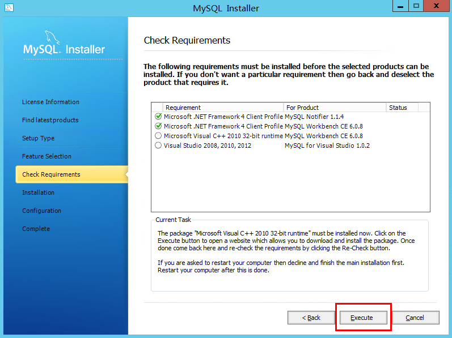The height and width of the screenshot is (338, 452).
Task: Click 'Microsoft Visual C++ 2010 32-bit runtime' text
Action: [x=223, y=136]
